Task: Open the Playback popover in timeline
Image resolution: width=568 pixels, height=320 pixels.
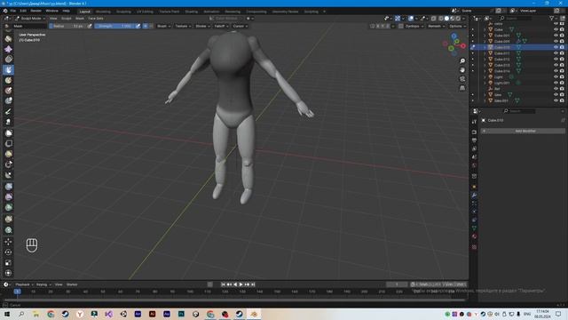Action: [24, 284]
